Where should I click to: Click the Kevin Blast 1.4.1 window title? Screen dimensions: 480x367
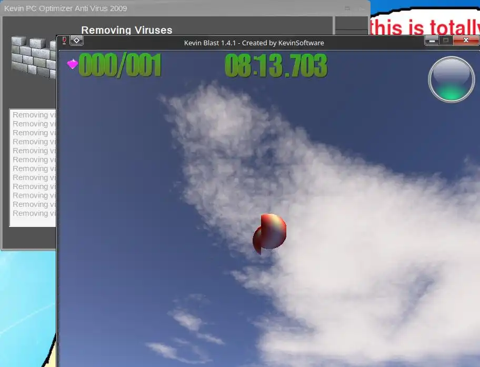pos(254,43)
